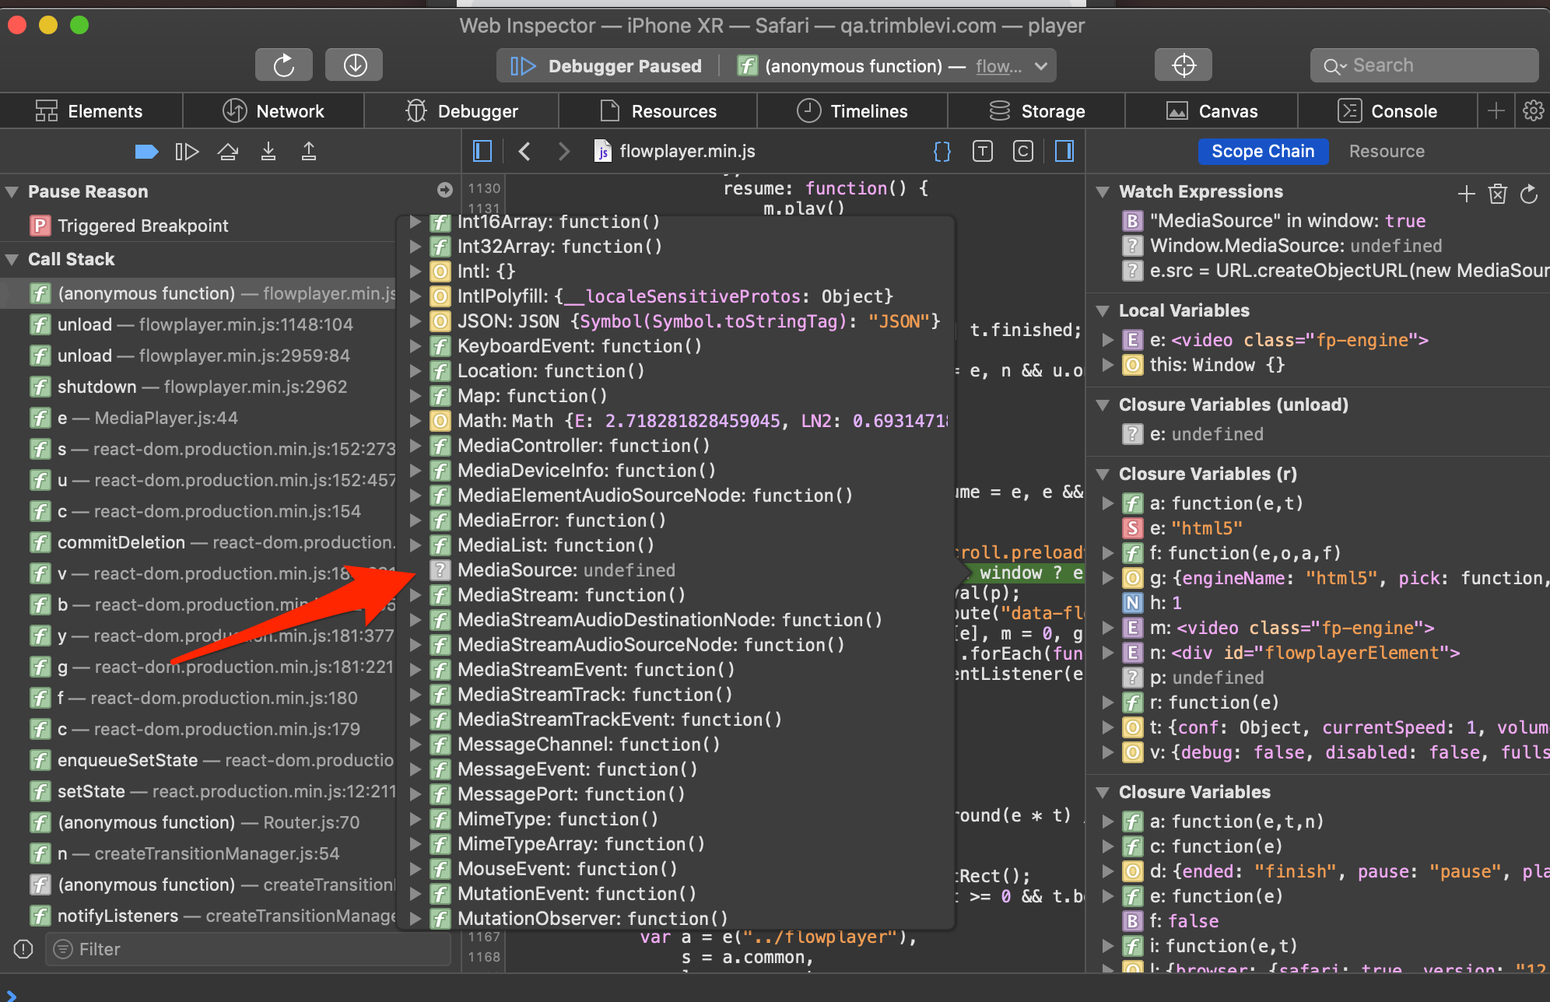Refresh watch expressions with the reload icon
Viewport: 1550px width, 1002px height.
click(1530, 194)
